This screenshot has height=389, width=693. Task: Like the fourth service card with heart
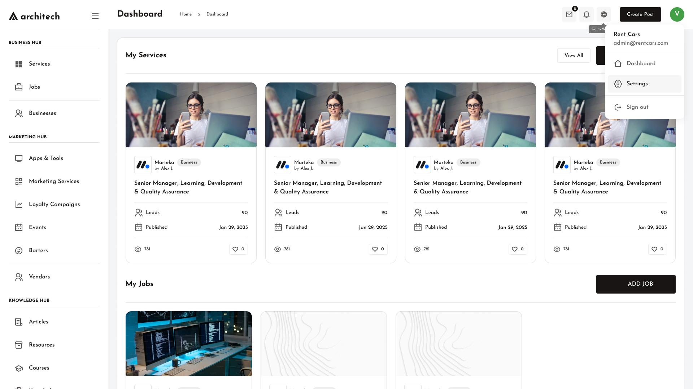click(x=658, y=249)
